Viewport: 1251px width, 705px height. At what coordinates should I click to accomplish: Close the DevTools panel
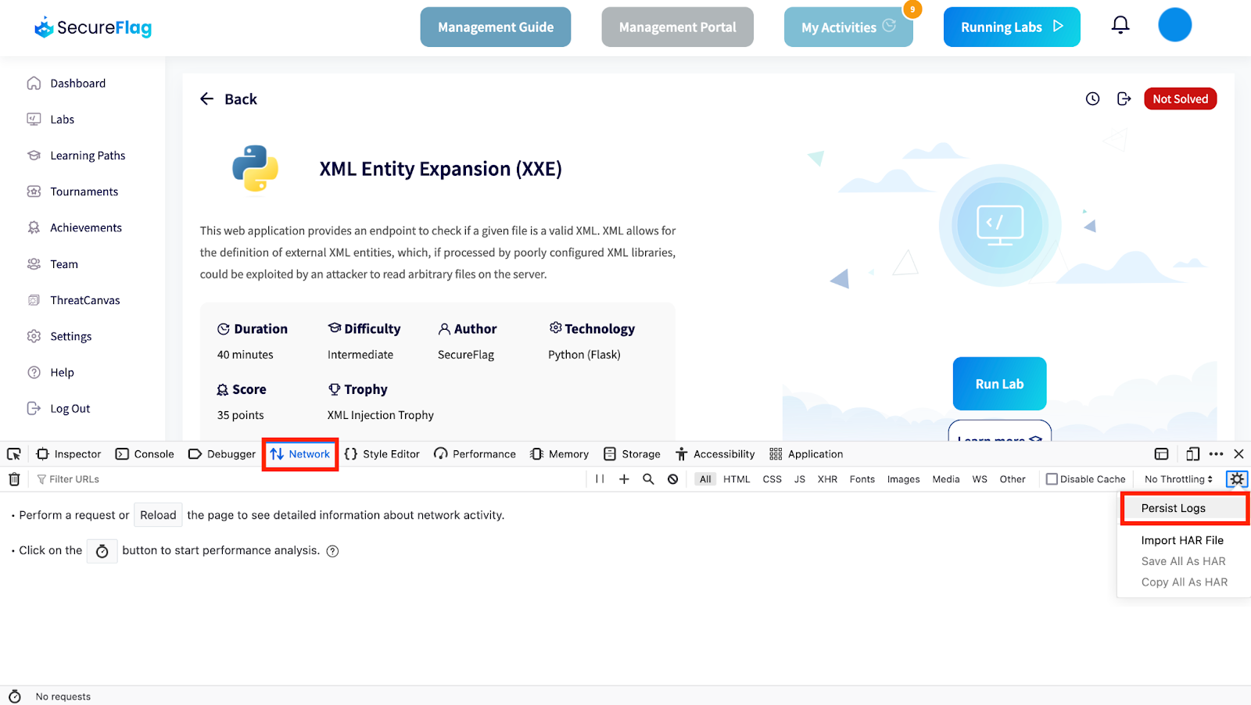[1238, 454]
